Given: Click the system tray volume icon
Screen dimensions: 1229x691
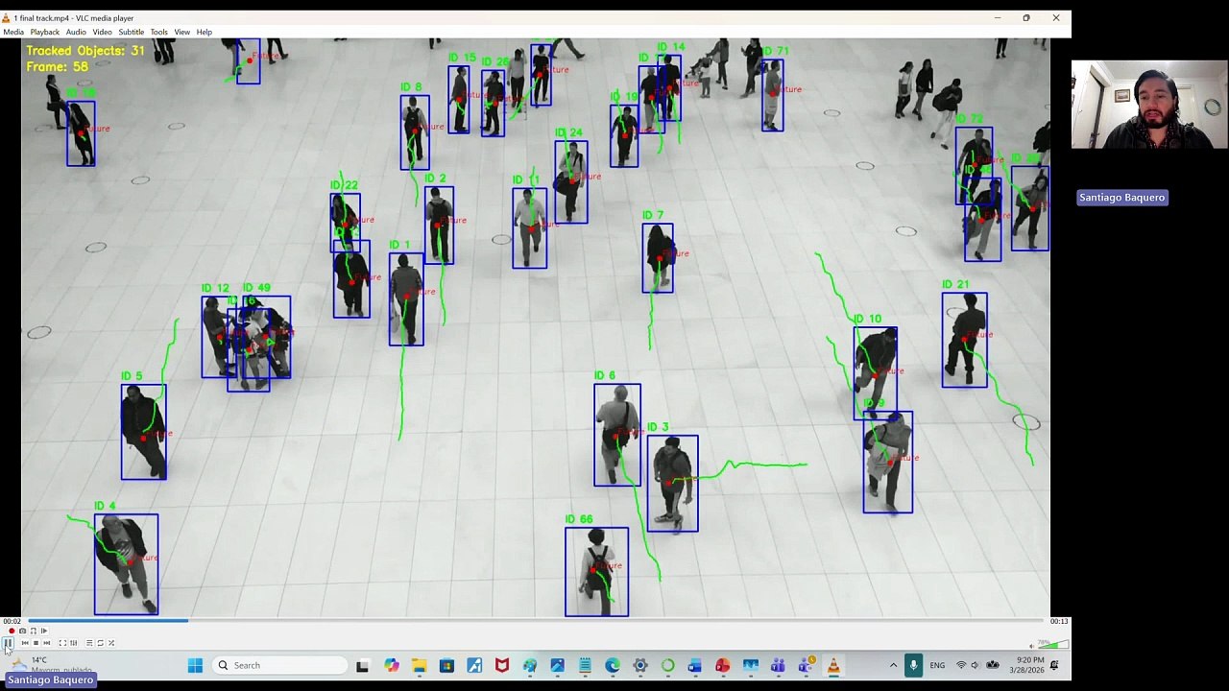Looking at the screenshot, I should pyautogui.click(x=975, y=665).
